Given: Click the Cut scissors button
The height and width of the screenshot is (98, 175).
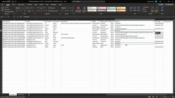Looking at the screenshot, I should click(x=7, y=7).
